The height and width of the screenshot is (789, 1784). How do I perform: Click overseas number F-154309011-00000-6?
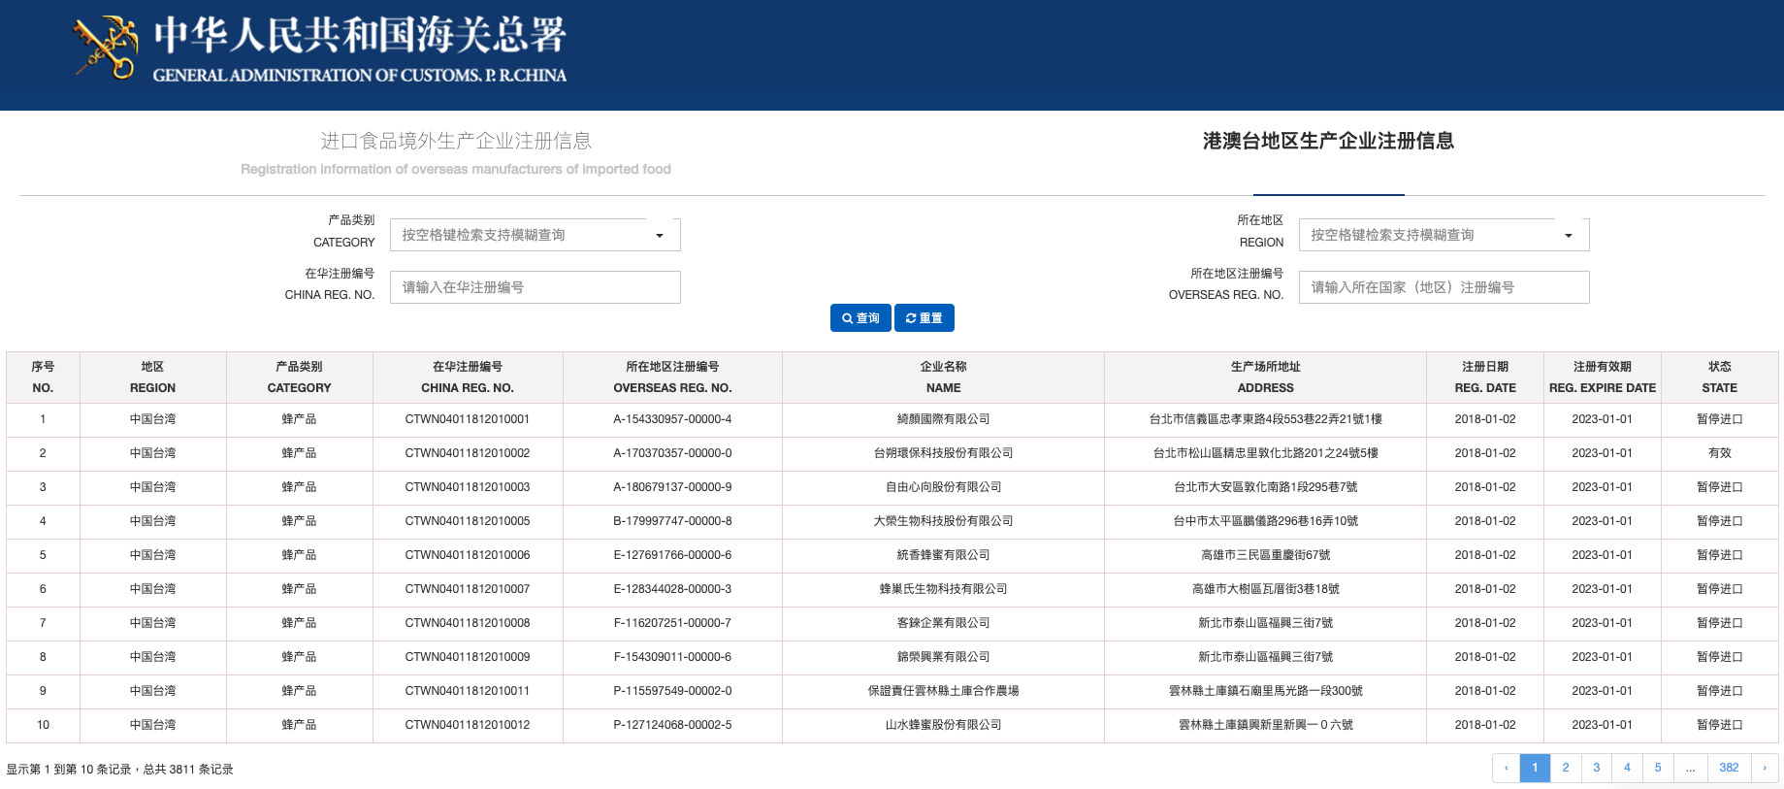point(672,657)
